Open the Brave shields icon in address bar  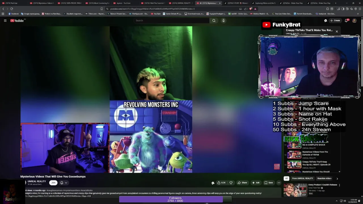click(251, 9)
